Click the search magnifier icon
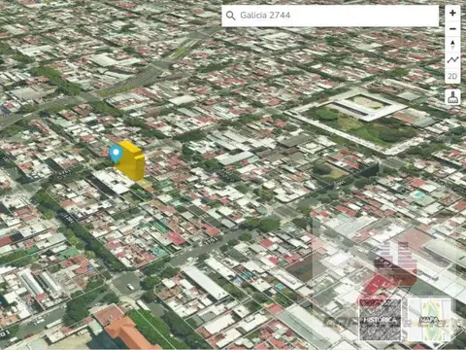This screenshot has height=350, width=466. pos(230,16)
